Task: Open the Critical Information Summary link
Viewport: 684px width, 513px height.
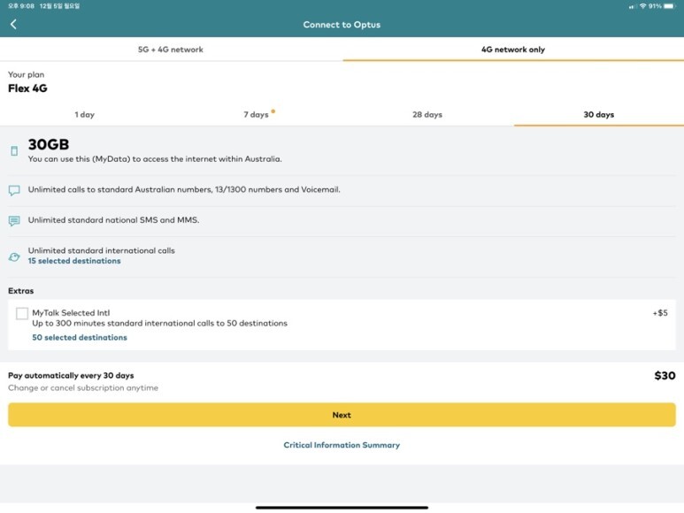Action: pyautogui.click(x=342, y=445)
